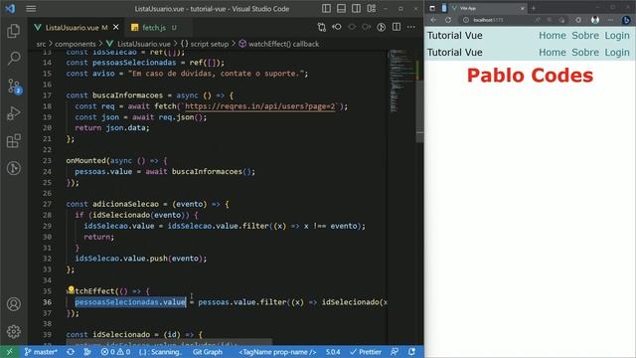This screenshot has width=636, height=358.
Task: Click the Bing sidebar icon
Action: pos(626,20)
